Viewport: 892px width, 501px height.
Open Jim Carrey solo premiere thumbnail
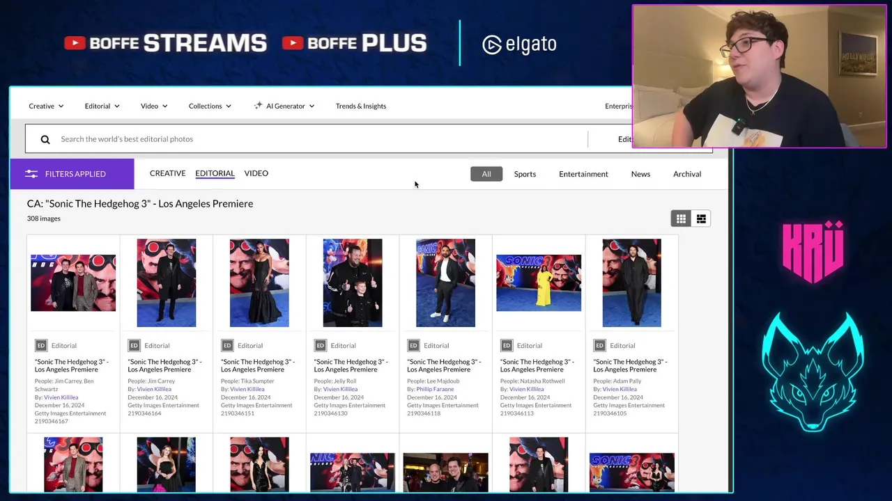pos(167,283)
